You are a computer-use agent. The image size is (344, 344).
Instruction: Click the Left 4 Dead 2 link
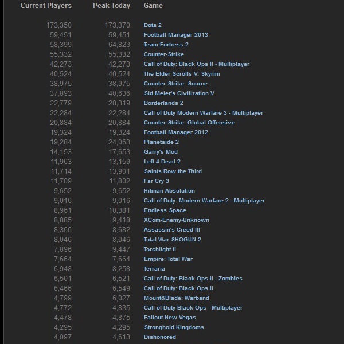[162, 162]
